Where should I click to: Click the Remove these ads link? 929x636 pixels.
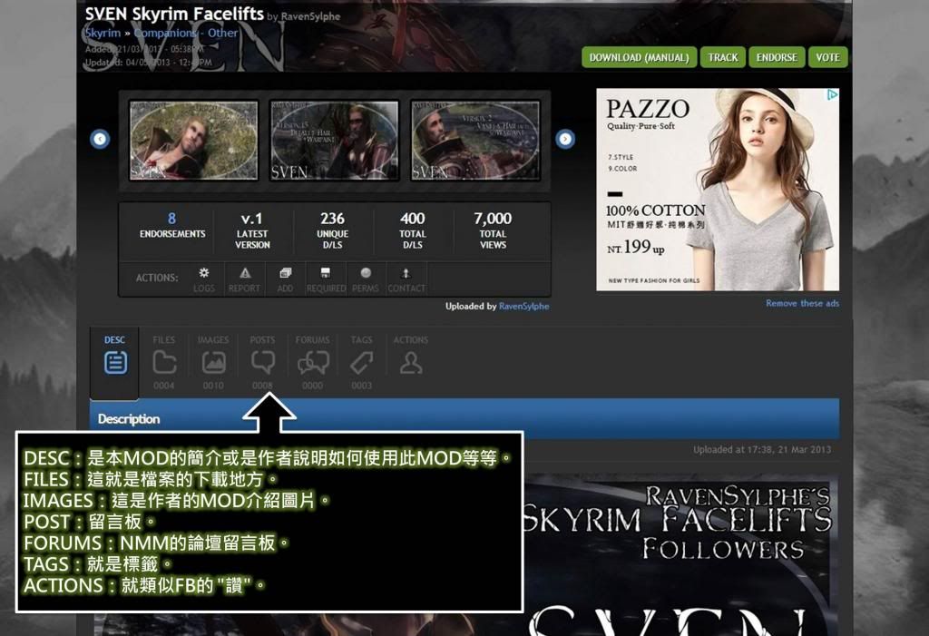coord(802,303)
